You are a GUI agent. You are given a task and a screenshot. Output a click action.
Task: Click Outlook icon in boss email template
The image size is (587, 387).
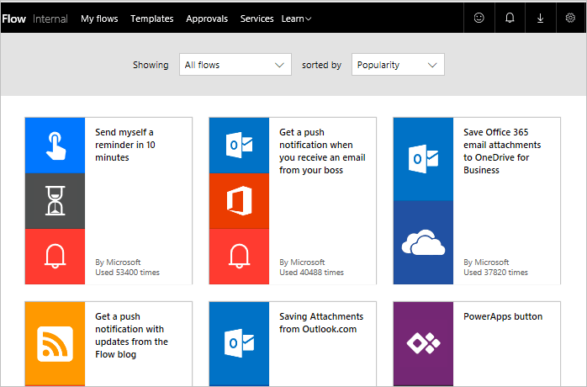click(x=239, y=146)
